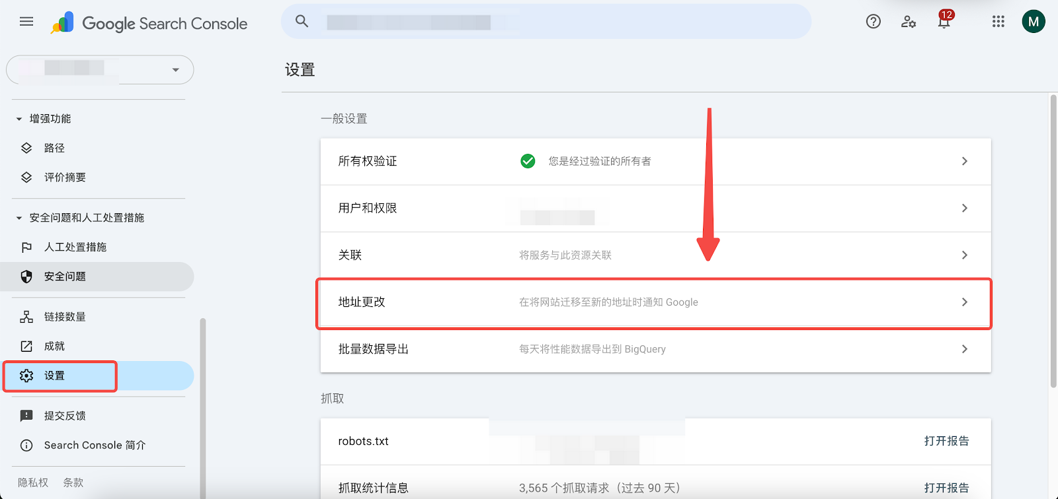
Task: Open the property selector dropdown
Action: click(100, 69)
